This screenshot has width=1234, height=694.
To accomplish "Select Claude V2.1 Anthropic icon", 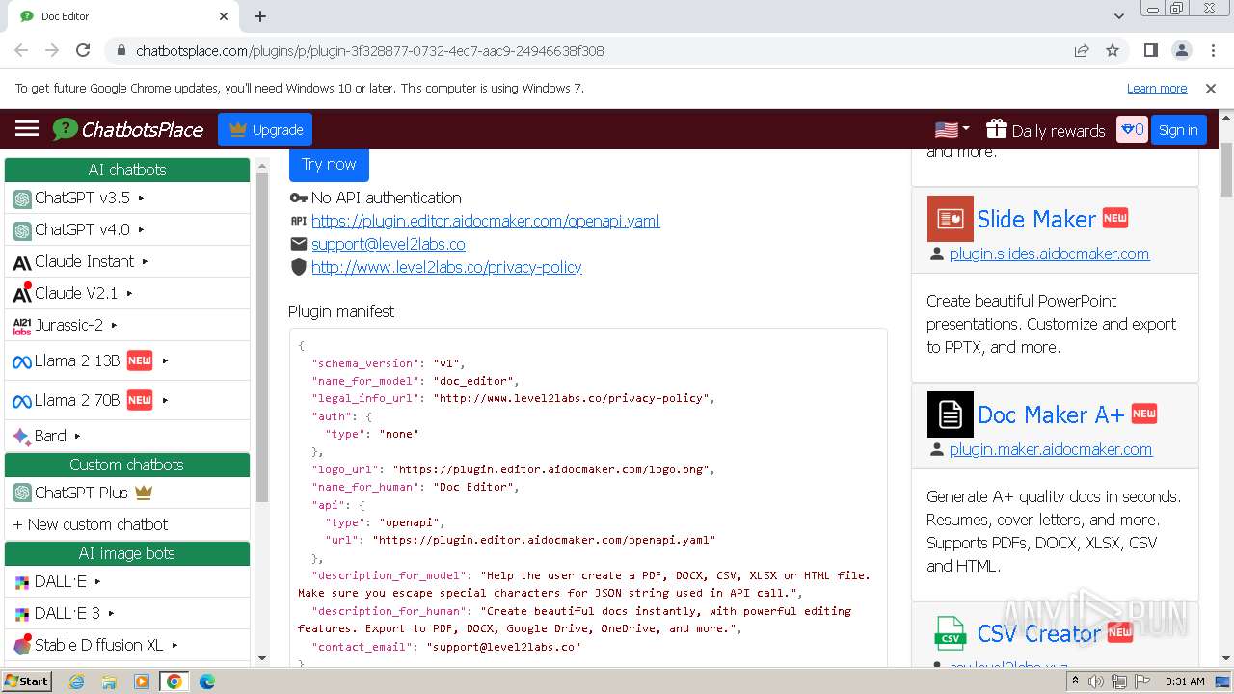I will point(22,293).
